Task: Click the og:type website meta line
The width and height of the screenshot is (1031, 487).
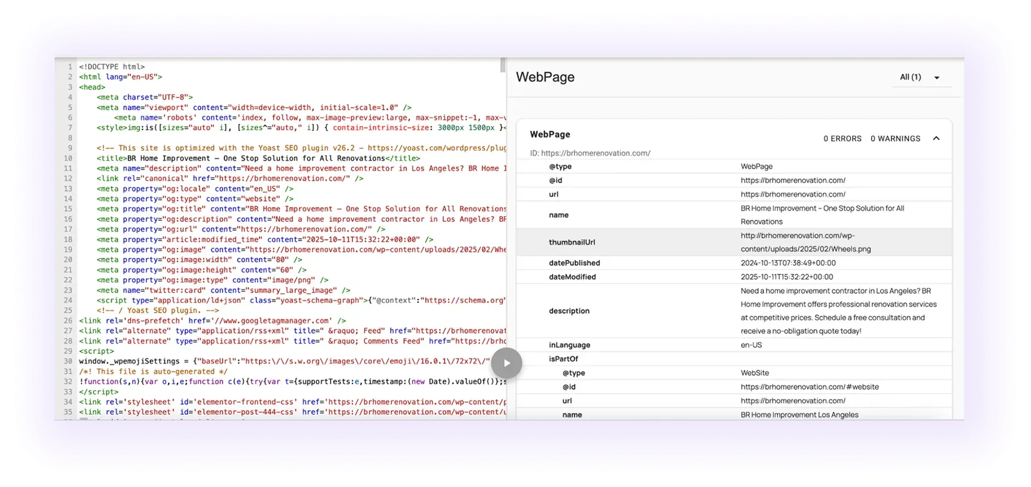Action: click(x=195, y=199)
